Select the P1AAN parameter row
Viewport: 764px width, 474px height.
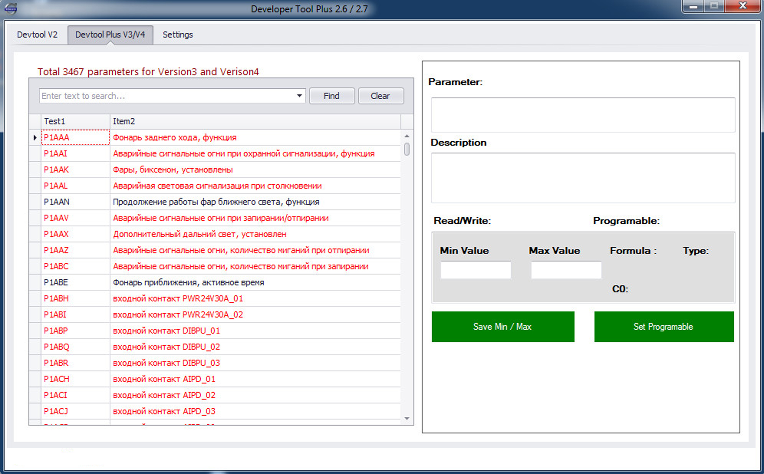pyautogui.click(x=215, y=202)
